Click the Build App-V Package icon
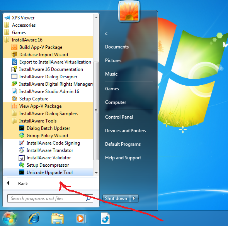Screen dimensions: 228x226 [14, 47]
